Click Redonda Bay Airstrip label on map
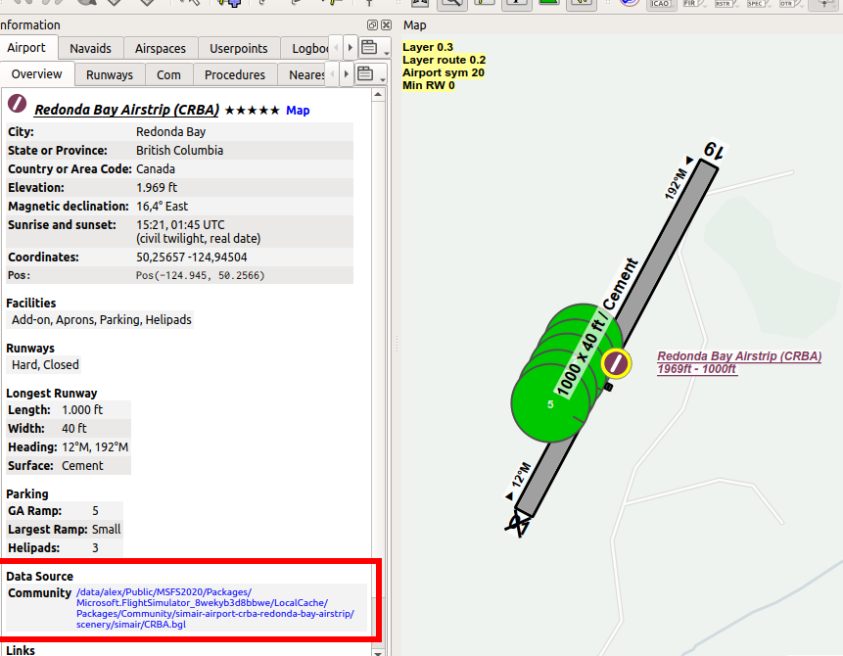843x656 pixels. (x=739, y=362)
